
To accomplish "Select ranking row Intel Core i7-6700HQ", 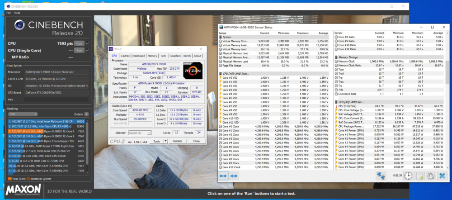I will [47, 166].
